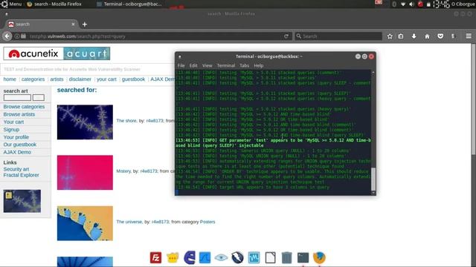Open the eye icon application in dock

(x=222, y=257)
